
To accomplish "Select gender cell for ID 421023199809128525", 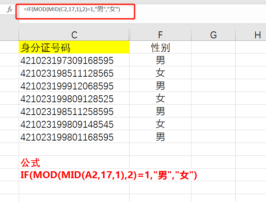I will 160,98.
